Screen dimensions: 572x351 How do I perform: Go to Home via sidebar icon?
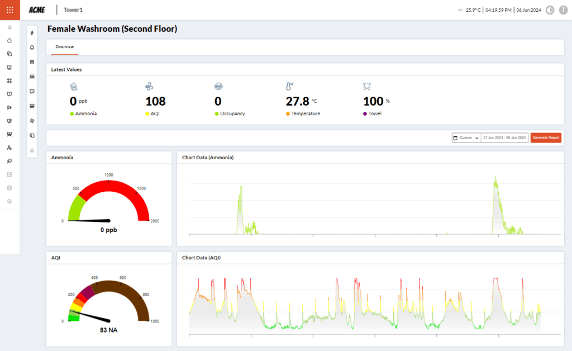point(9,40)
